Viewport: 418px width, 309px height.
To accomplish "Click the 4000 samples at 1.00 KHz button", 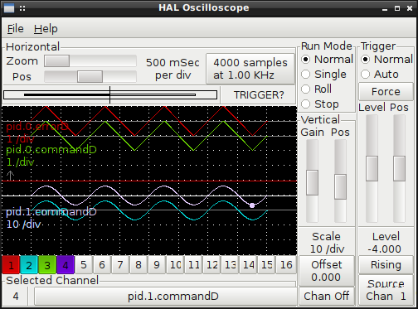I will pos(250,69).
